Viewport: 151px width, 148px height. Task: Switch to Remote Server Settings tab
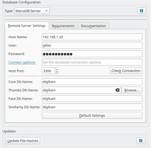coord(27,26)
